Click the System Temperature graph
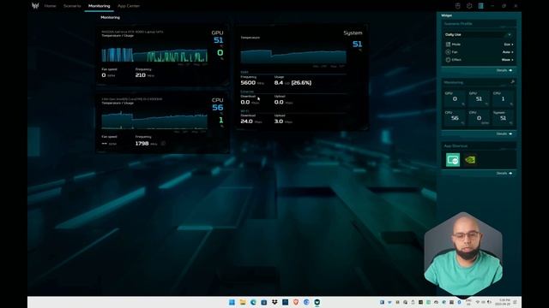The height and width of the screenshot is (308, 549). pos(293,56)
